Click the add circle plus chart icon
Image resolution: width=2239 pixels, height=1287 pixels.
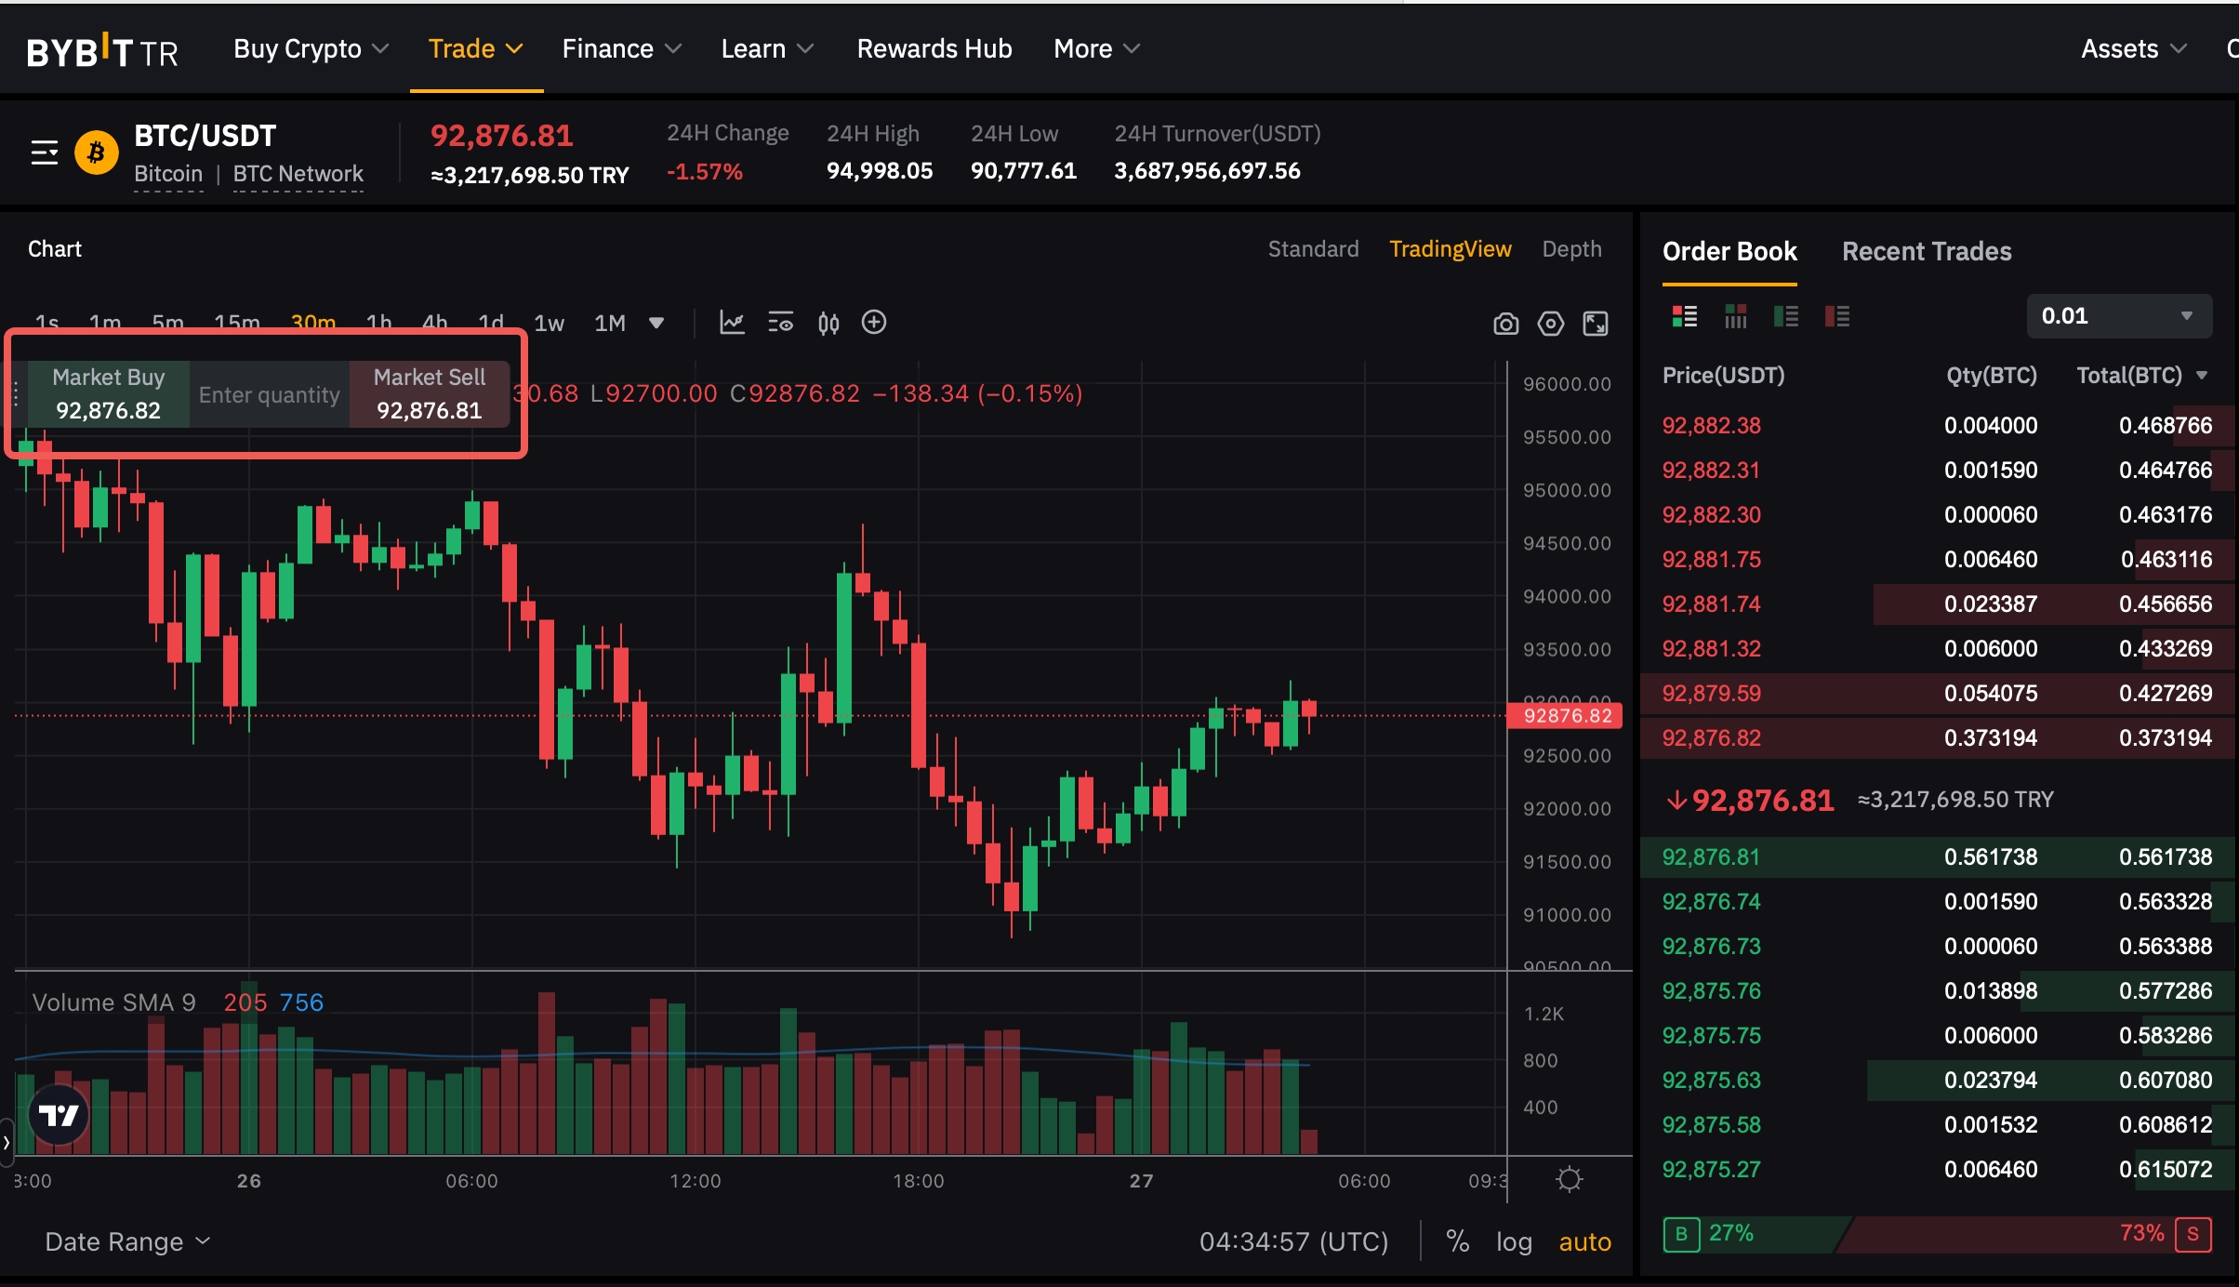tap(874, 323)
